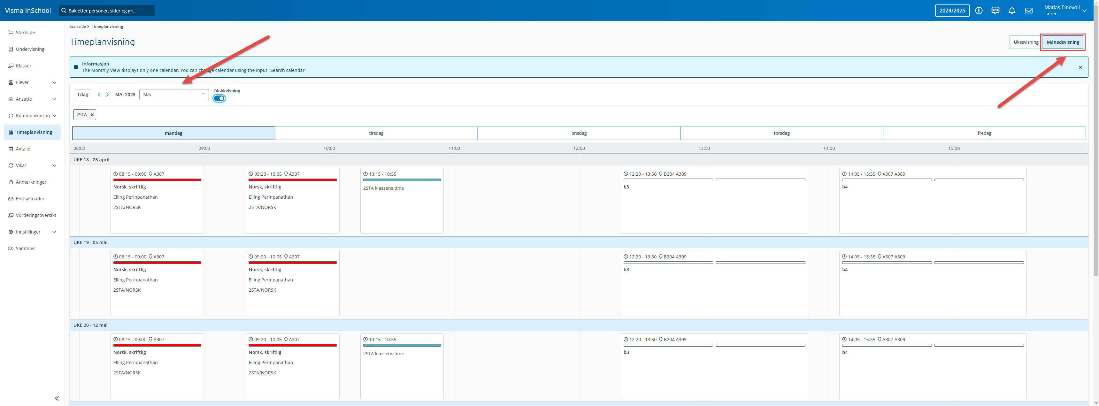Click the I dag button
Viewport: 1099px width, 406px height.
[83, 95]
